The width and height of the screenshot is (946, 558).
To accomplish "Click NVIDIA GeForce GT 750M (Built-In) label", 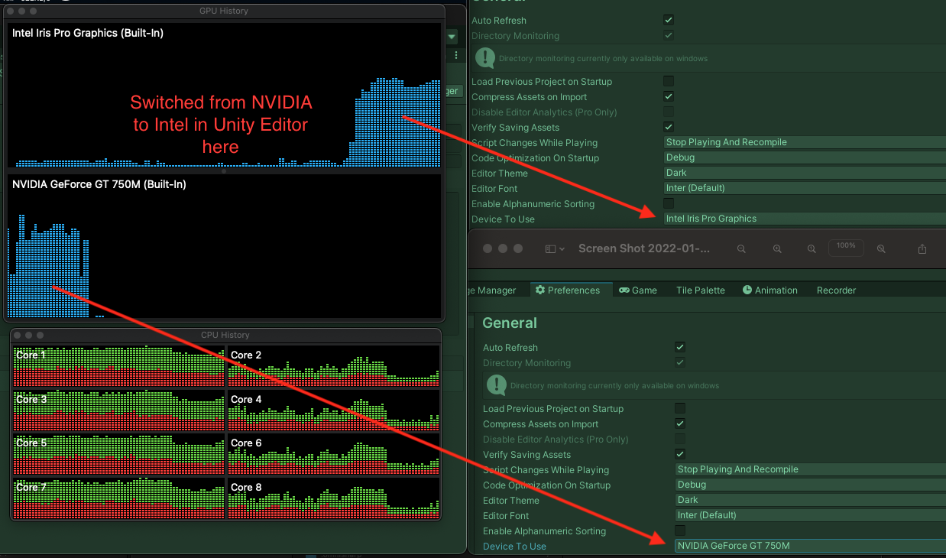I will pyautogui.click(x=99, y=184).
